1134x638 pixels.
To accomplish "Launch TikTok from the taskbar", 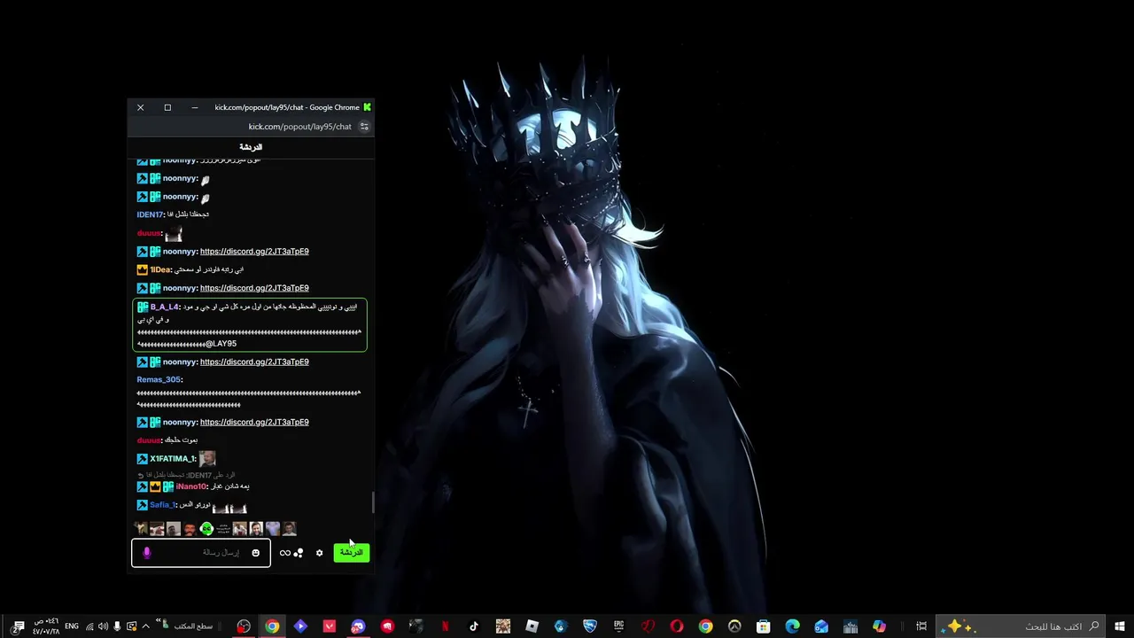I will click(x=474, y=626).
